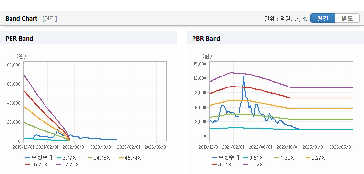Toggle 3.77X legend series
Viewport: 364px width, 174px height.
66,158
